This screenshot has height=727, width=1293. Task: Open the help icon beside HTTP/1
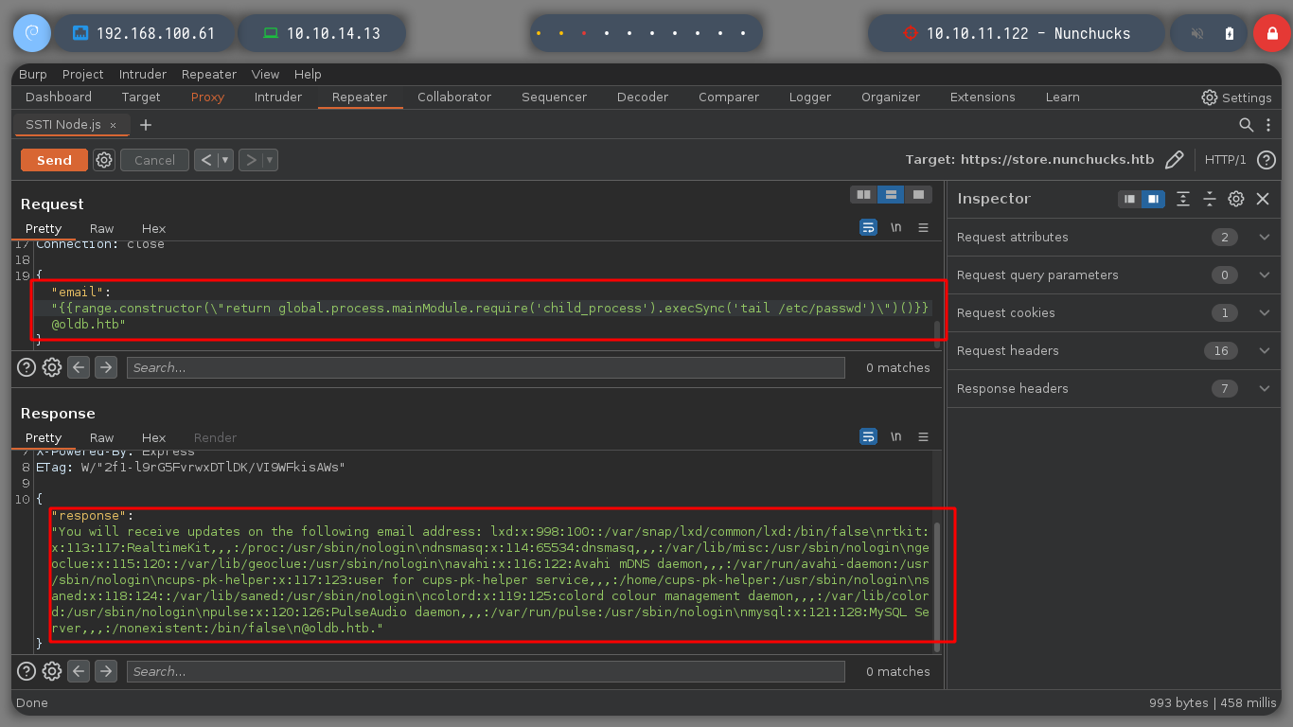1266,160
